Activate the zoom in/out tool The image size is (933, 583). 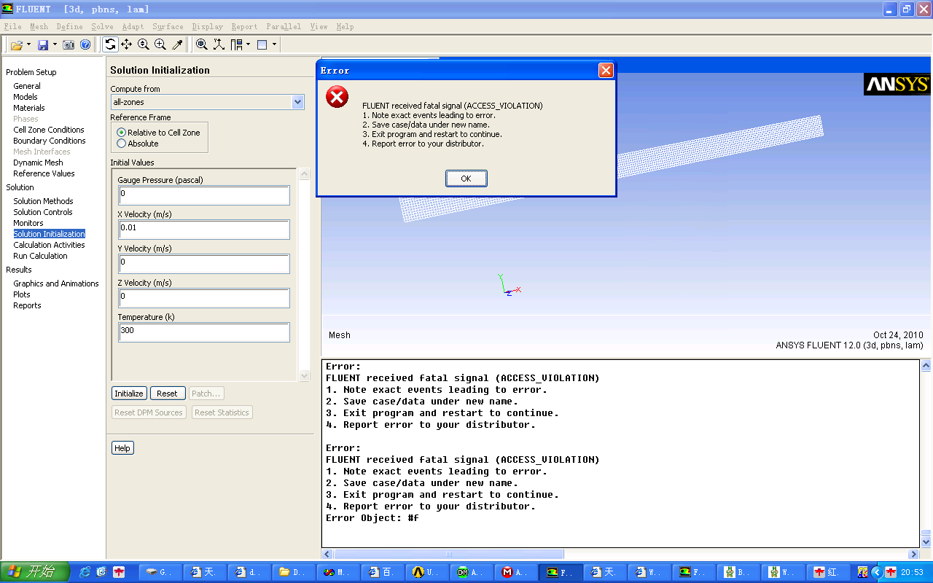click(144, 44)
